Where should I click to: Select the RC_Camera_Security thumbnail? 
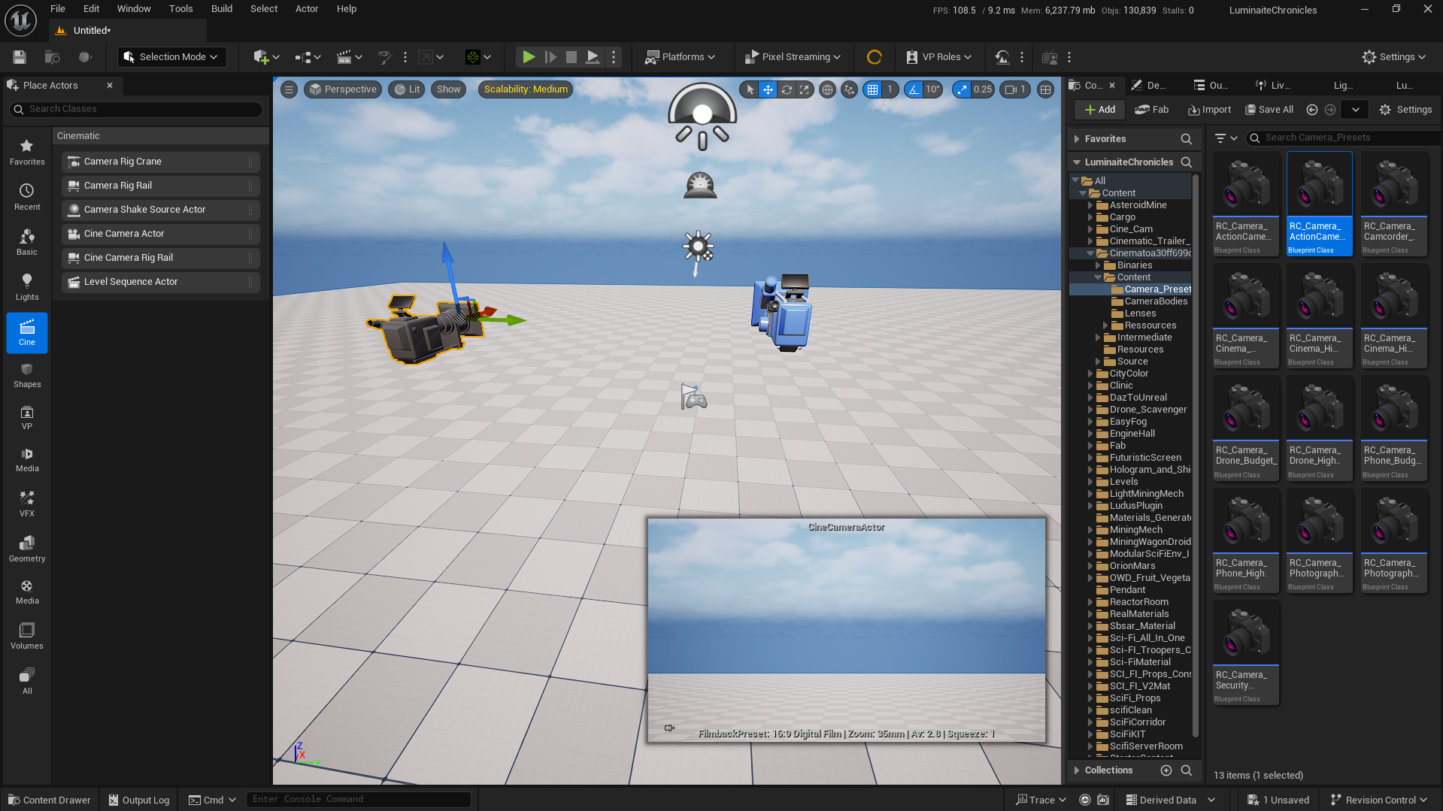[1245, 652]
